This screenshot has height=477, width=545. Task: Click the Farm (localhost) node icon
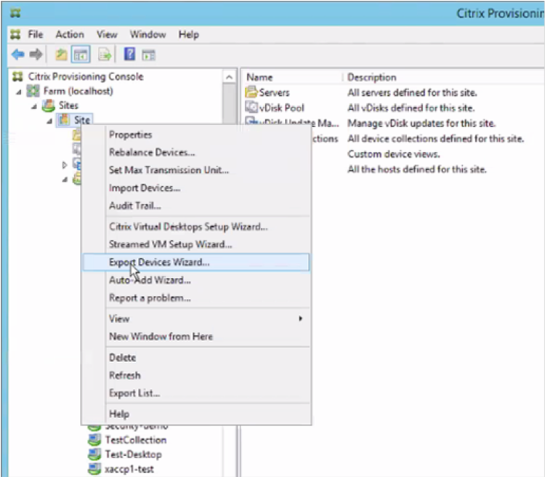point(33,91)
